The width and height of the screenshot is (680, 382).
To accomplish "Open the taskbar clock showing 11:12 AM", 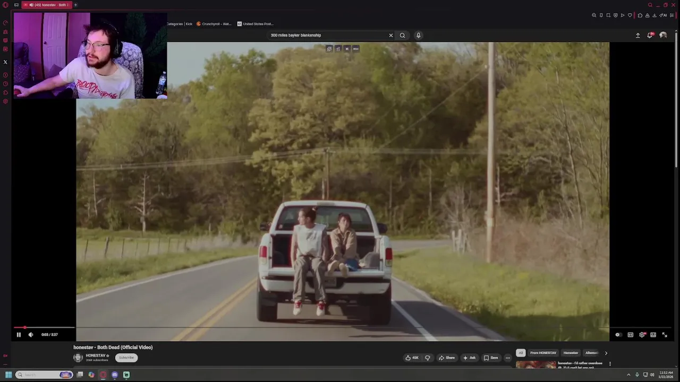I will (x=666, y=375).
